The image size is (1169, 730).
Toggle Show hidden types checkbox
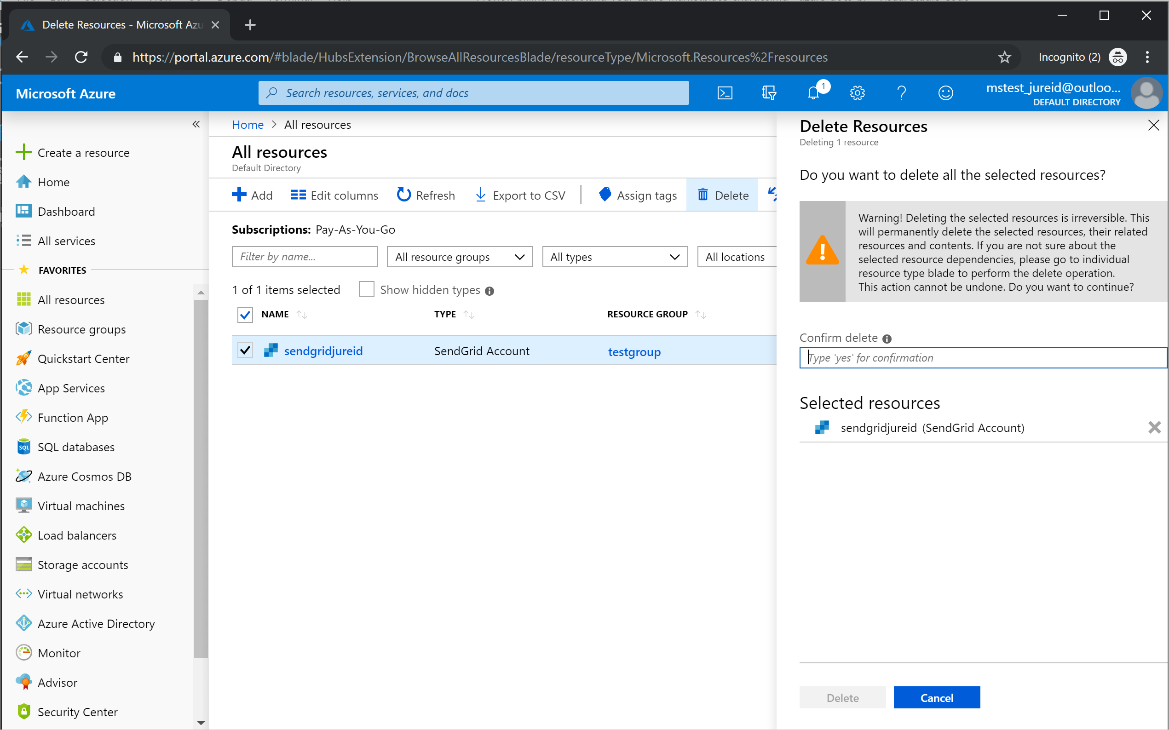tap(366, 289)
